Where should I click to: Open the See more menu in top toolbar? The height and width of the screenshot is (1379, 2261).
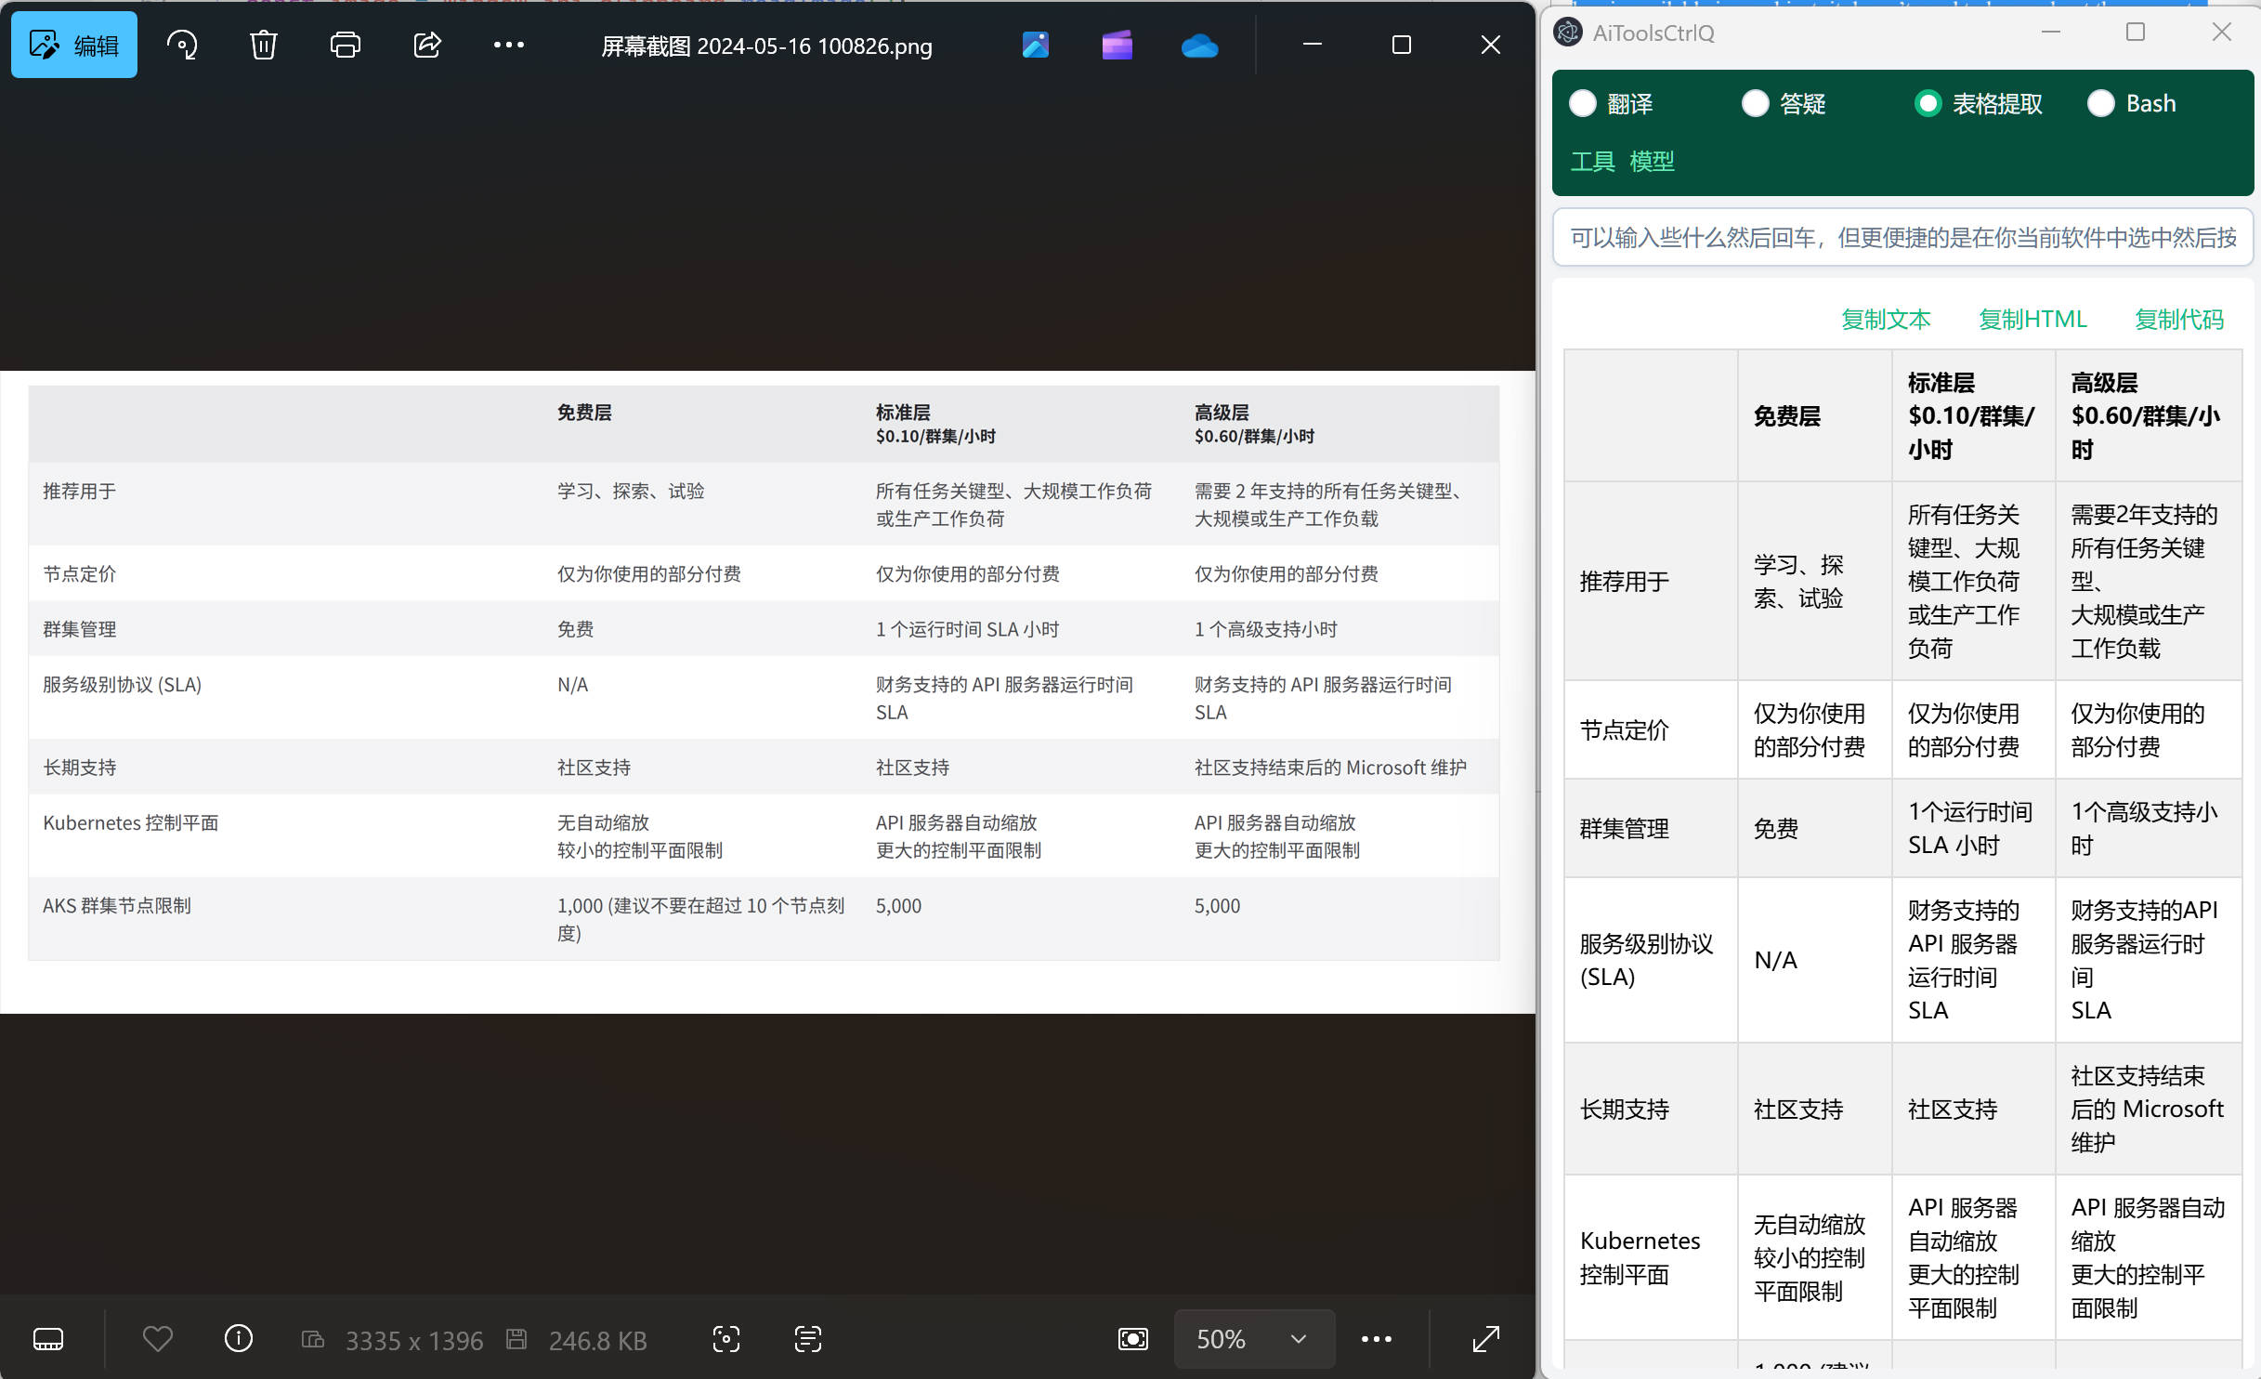[x=509, y=45]
